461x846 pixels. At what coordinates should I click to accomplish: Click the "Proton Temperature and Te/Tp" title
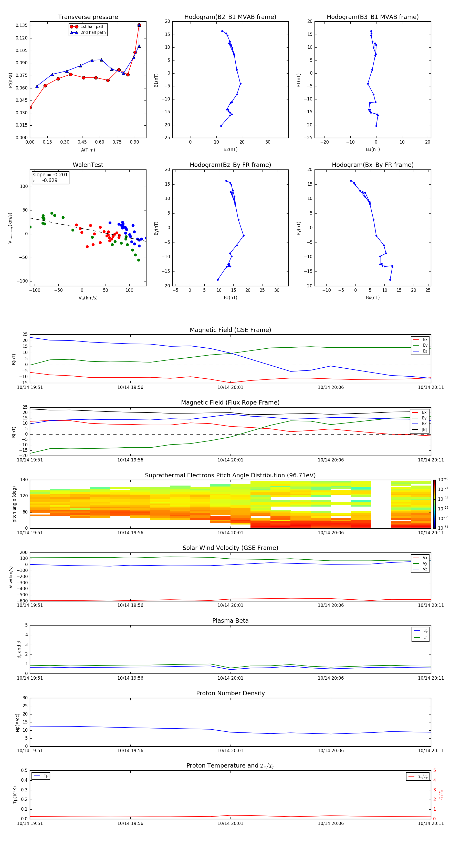[x=230, y=766]
